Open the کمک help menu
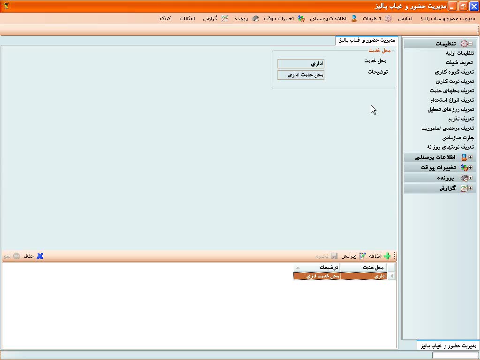The width and height of the screenshot is (480, 360). [x=165, y=19]
